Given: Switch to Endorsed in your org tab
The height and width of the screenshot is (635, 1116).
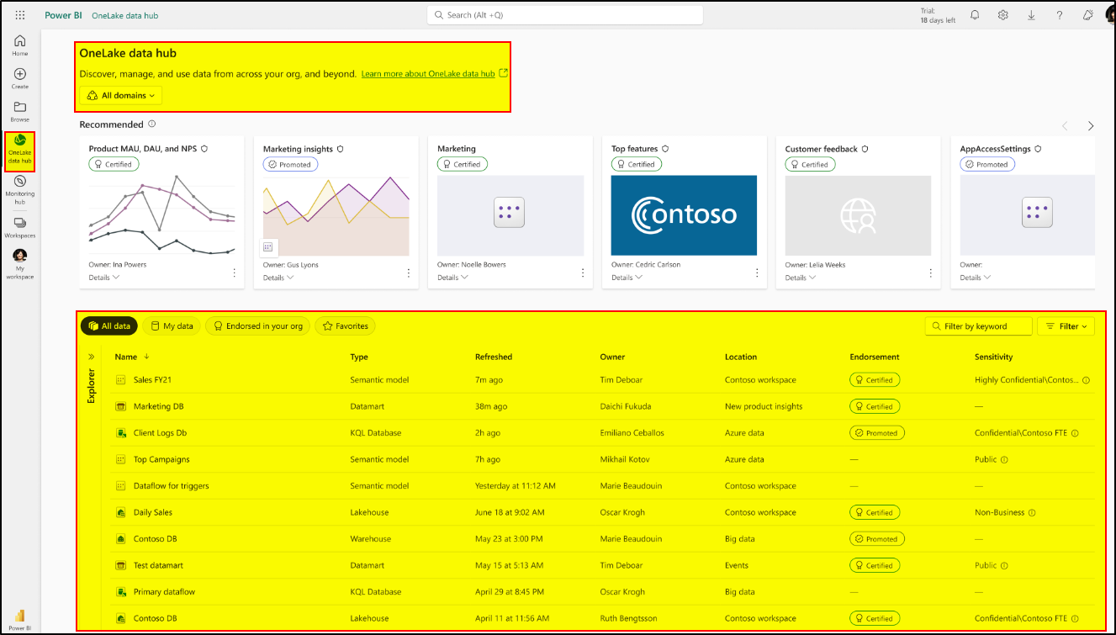Looking at the screenshot, I should pos(258,326).
